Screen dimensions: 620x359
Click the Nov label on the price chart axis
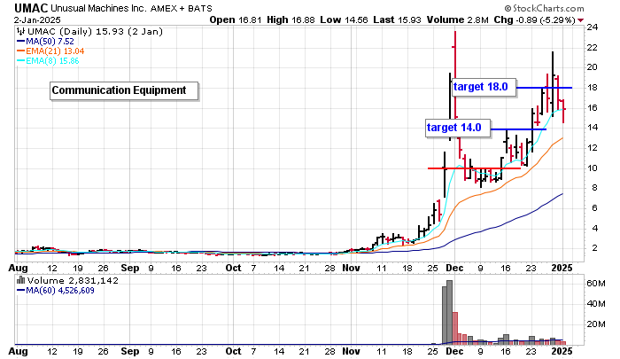tap(351, 268)
